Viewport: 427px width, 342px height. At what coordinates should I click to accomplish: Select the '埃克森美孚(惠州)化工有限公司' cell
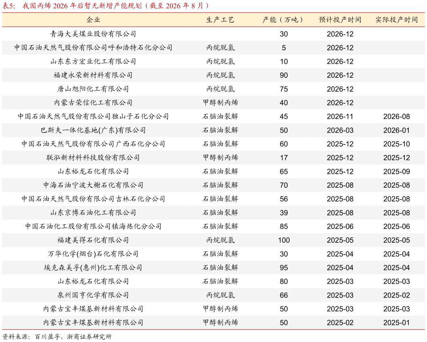pos(93,268)
